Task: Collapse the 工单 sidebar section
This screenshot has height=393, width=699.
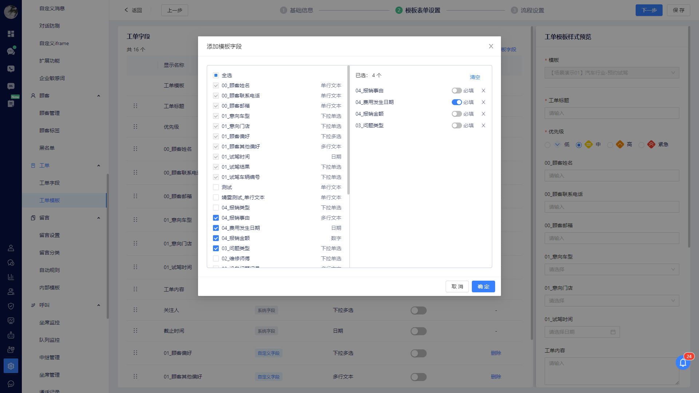Action: pyautogui.click(x=99, y=165)
